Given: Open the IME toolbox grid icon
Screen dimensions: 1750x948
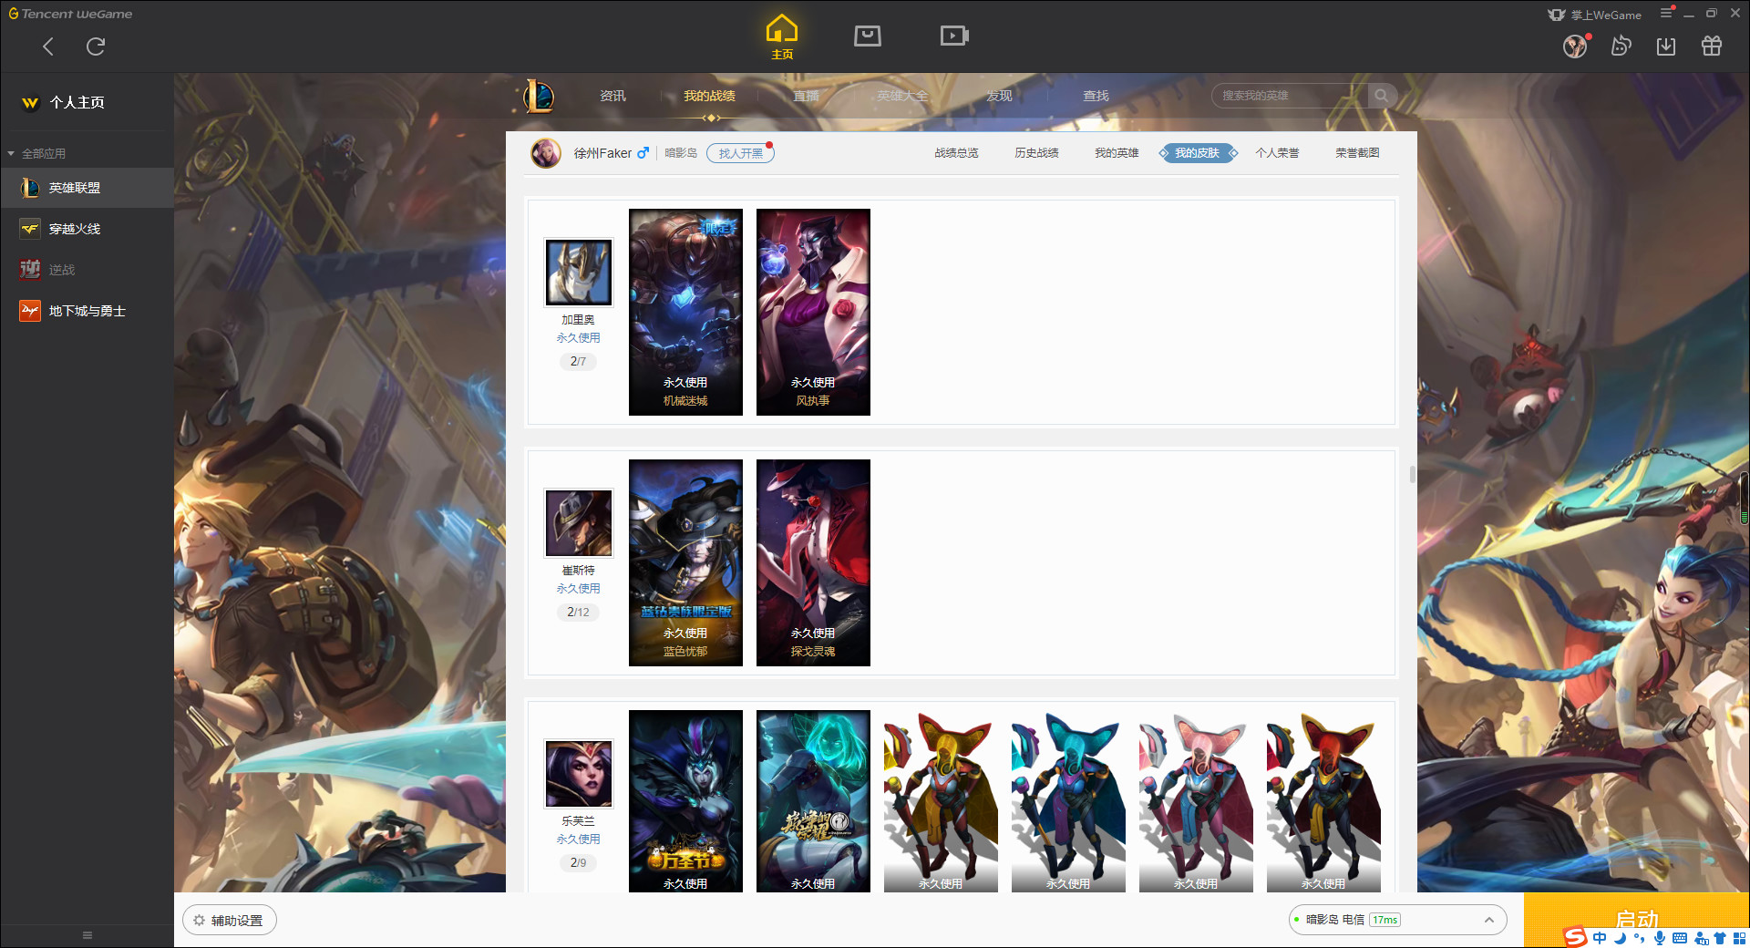Looking at the screenshot, I should [1740, 938].
